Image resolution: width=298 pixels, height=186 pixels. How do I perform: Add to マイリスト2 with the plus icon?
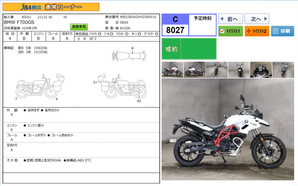tap(249, 31)
